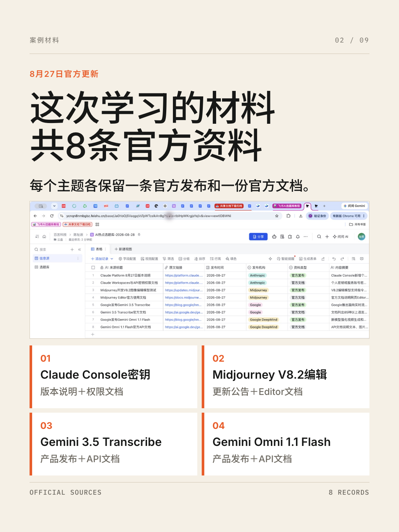The height and width of the screenshot is (532, 399).
Task: Click 新建视图 to add a view
Action: [x=123, y=249]
